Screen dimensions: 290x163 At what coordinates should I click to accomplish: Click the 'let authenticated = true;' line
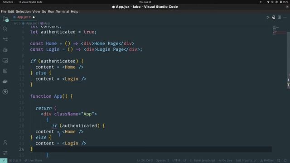tap(63, 32)
